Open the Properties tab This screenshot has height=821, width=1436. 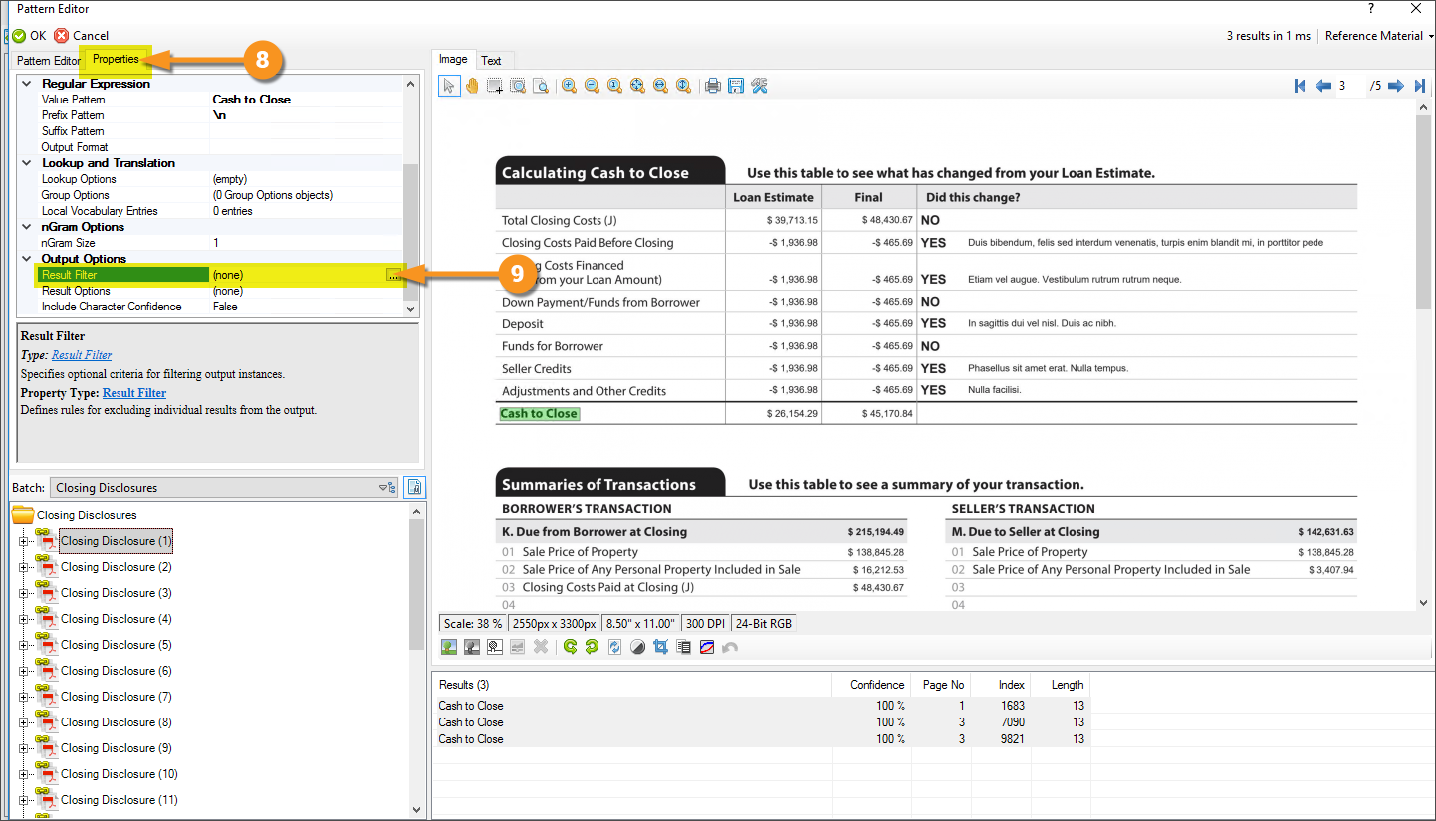pyautogui.click(x=116, y=60)
